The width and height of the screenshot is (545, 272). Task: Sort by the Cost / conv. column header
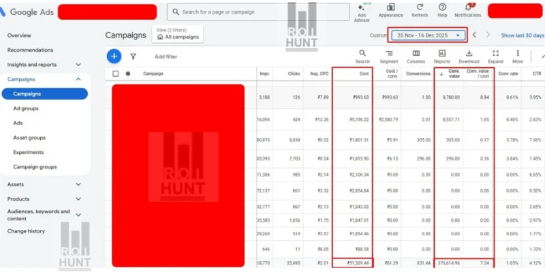[392, 73]
